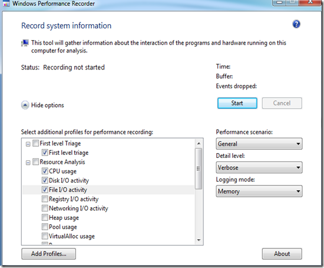This screenshot has width=324, height=268.
Task: Click the 'Record system information' heading
Action: (67, 26)
